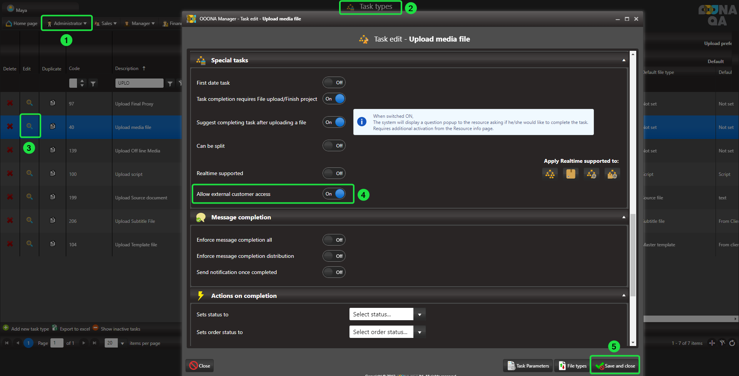Click the Description column filter icon
This screenshot has width=739, height=376.
(170, 84)
